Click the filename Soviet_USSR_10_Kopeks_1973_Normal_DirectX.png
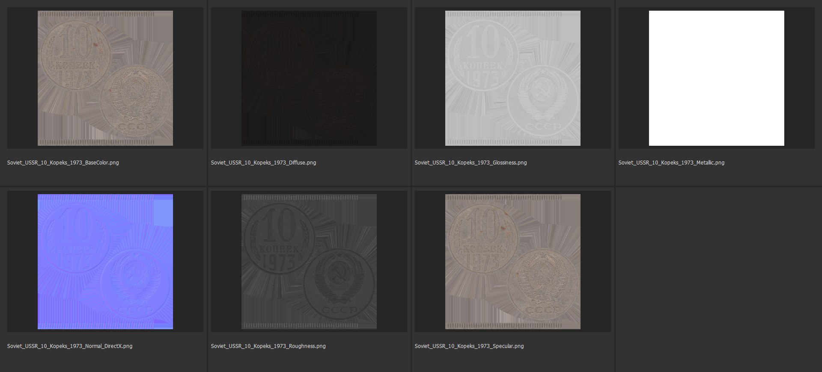 click(x=70, y=346)
